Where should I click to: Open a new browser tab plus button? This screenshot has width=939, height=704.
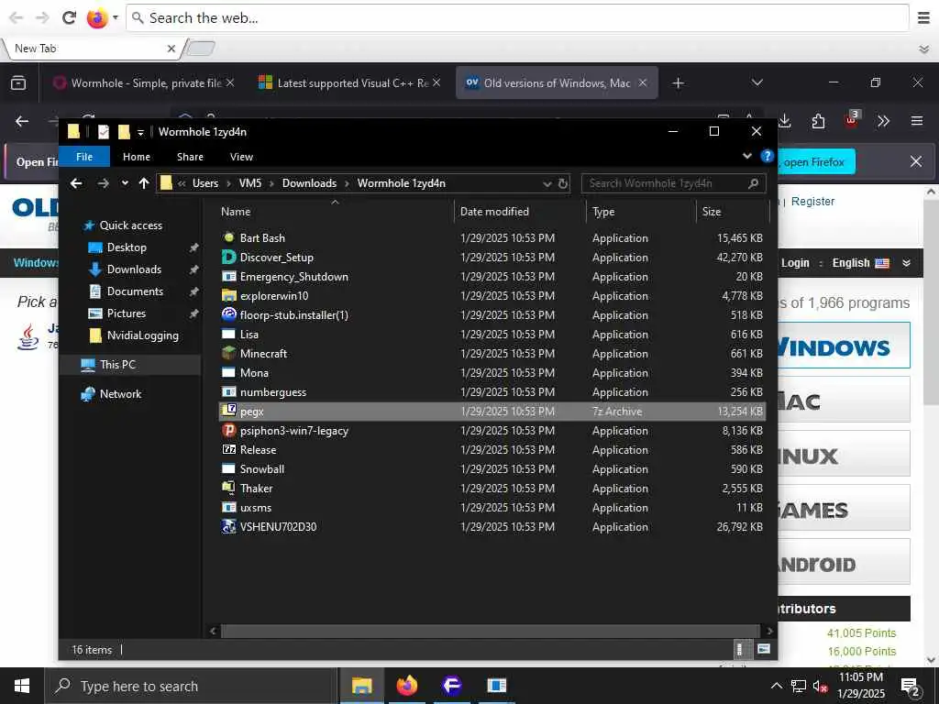point(678,83)
